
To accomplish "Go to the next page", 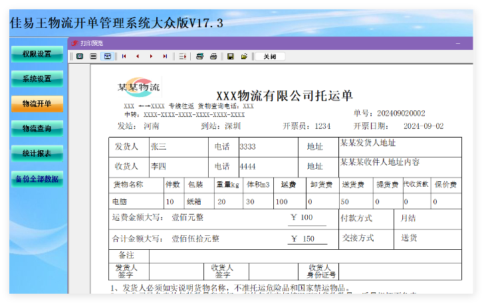I will point(152,56).
